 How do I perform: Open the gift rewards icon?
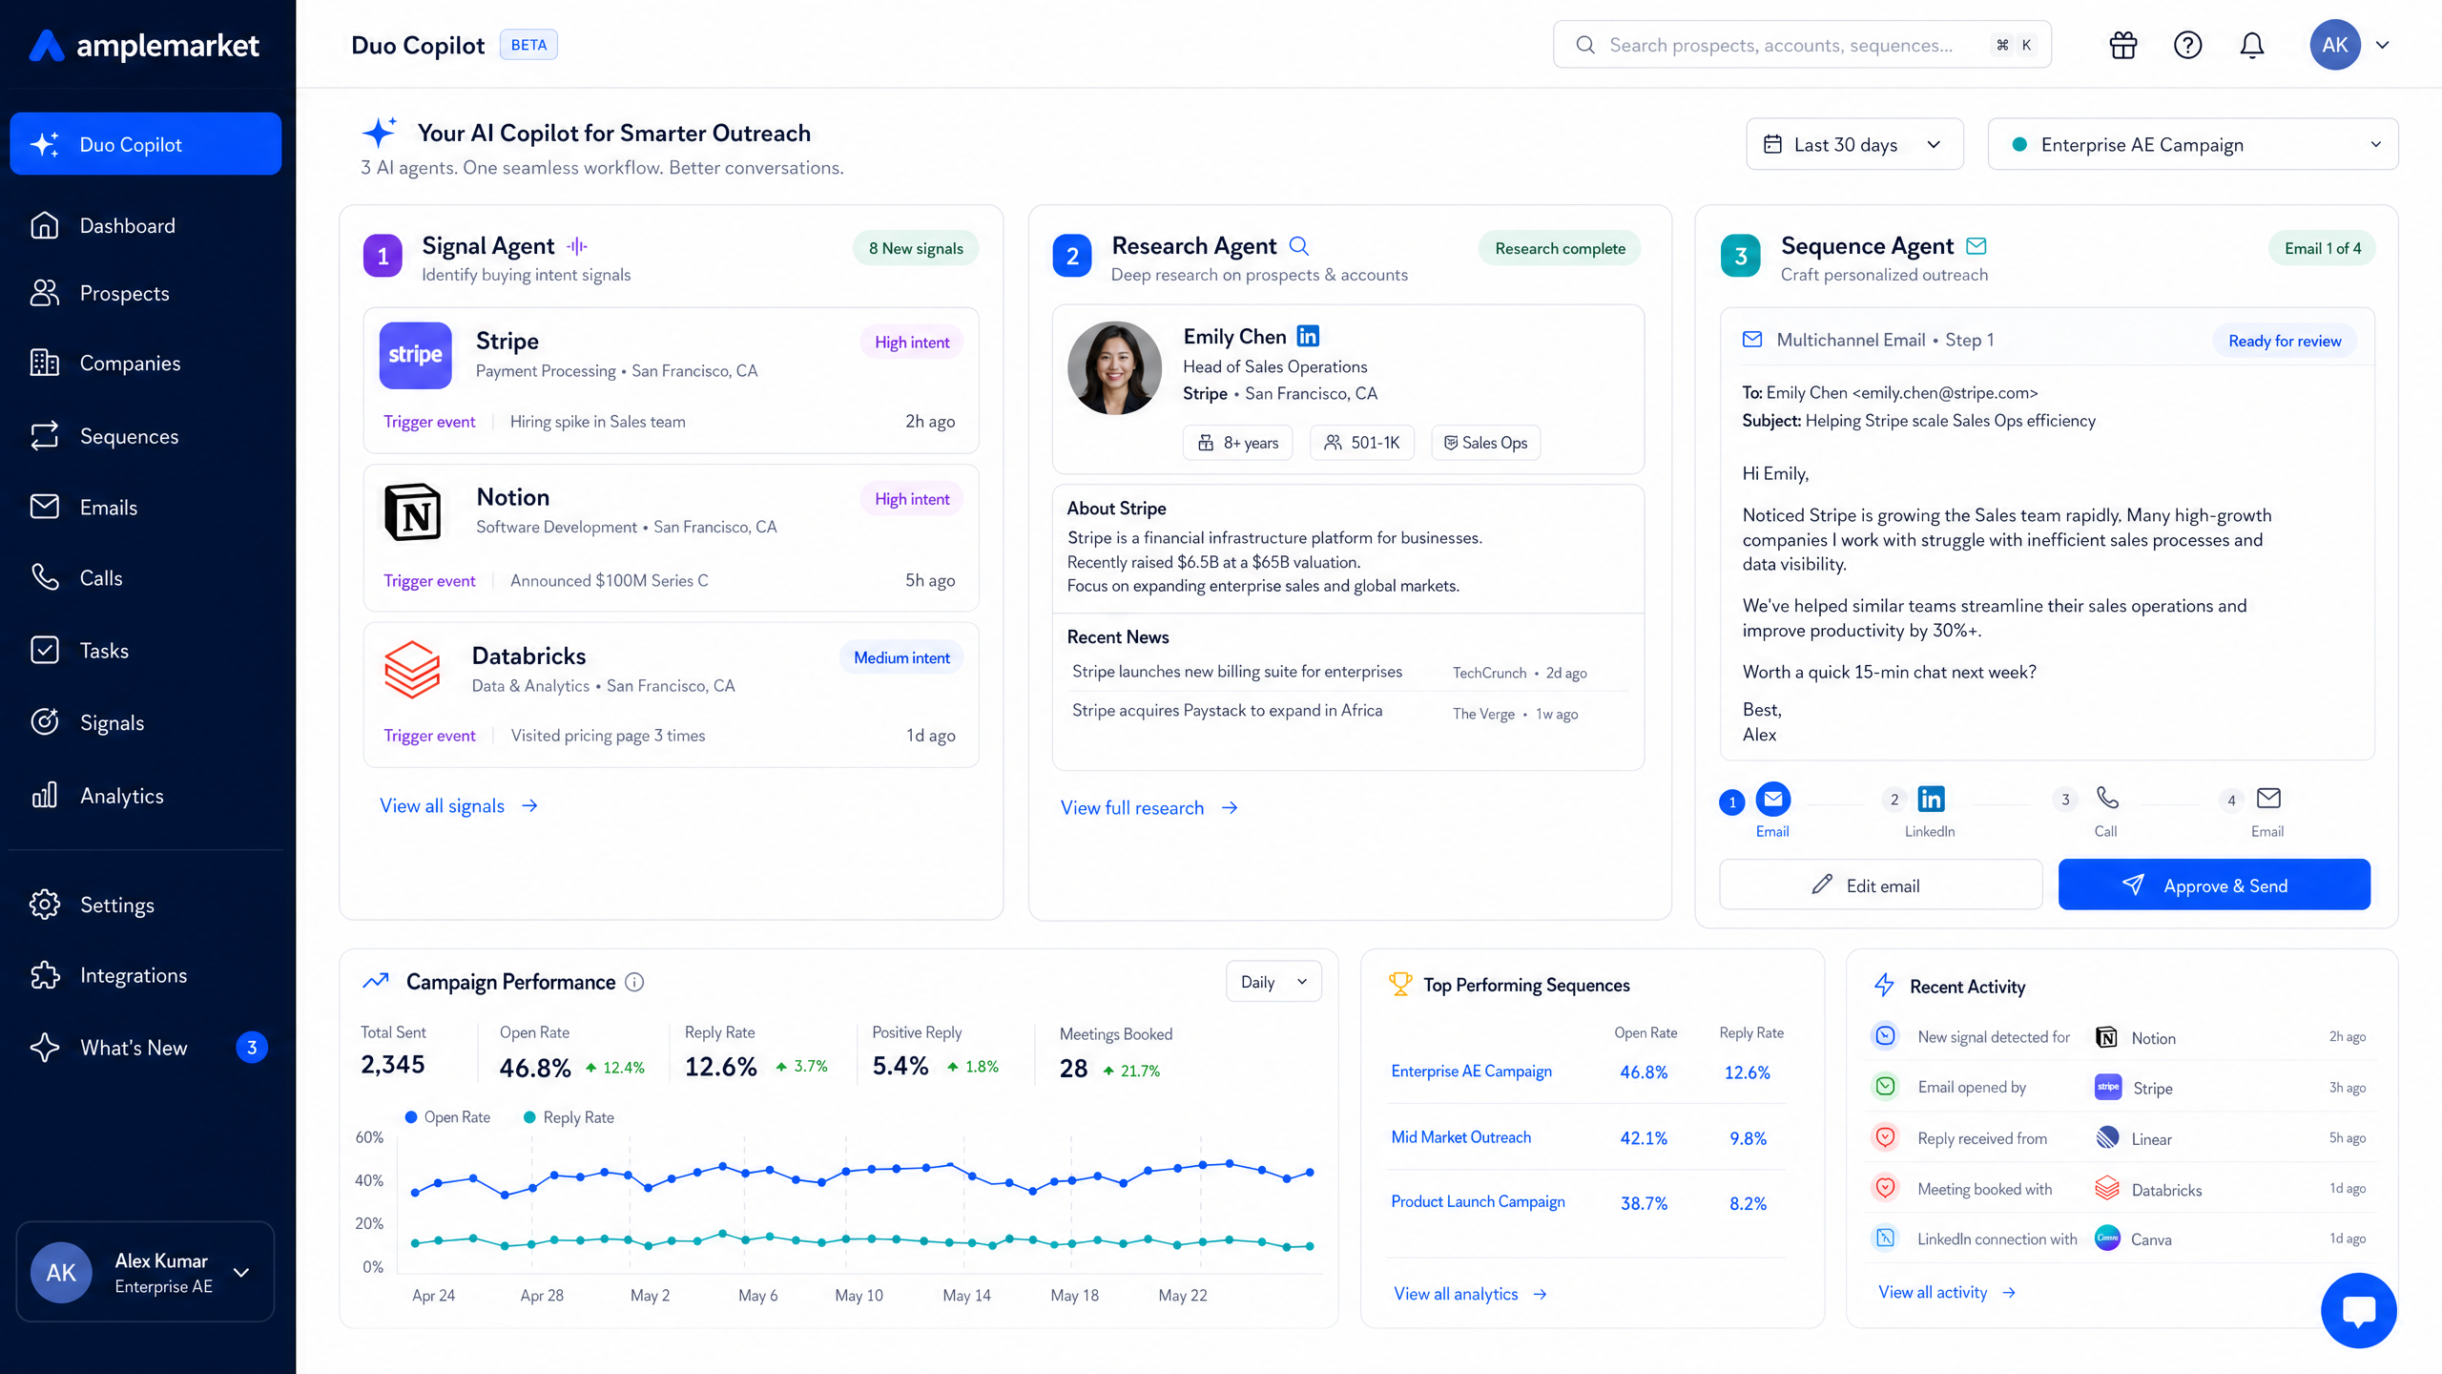coord(2123,45)
